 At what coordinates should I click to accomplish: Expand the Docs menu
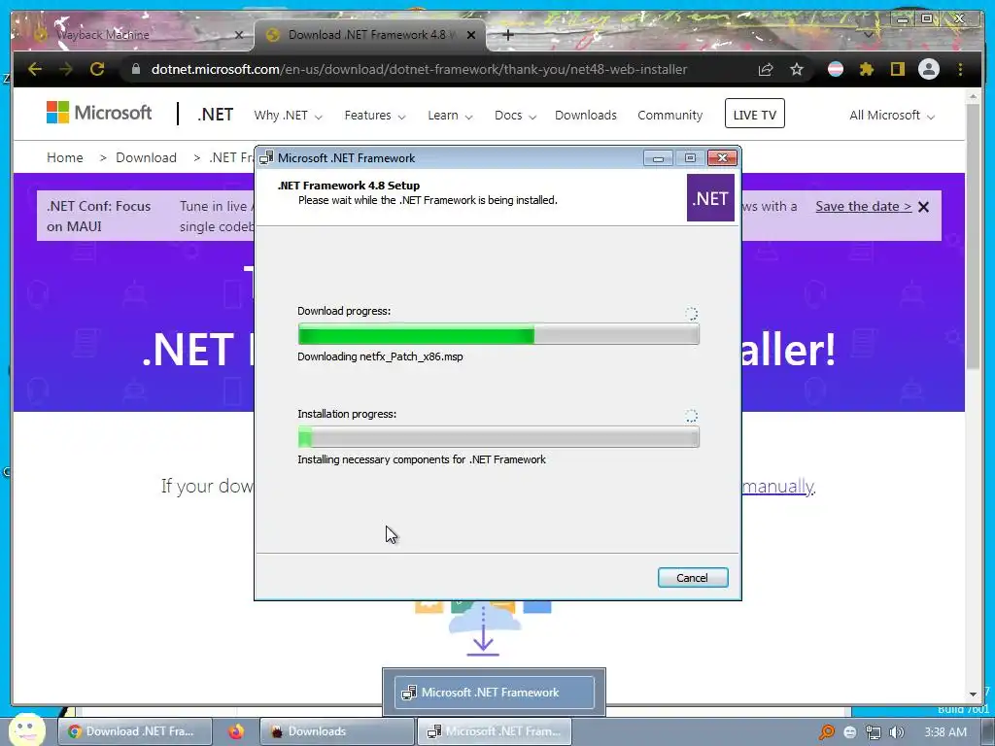tap(515, 116)
